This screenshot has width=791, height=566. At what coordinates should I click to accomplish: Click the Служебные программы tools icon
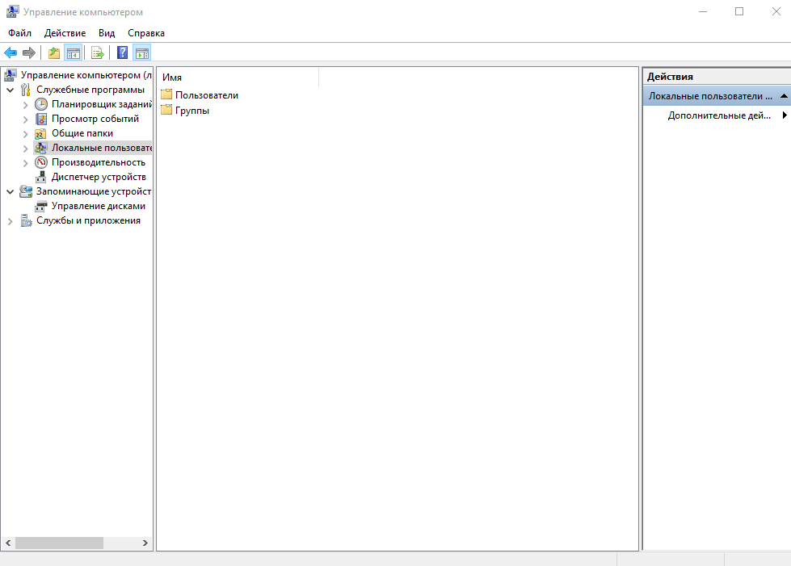pos(26,90)
